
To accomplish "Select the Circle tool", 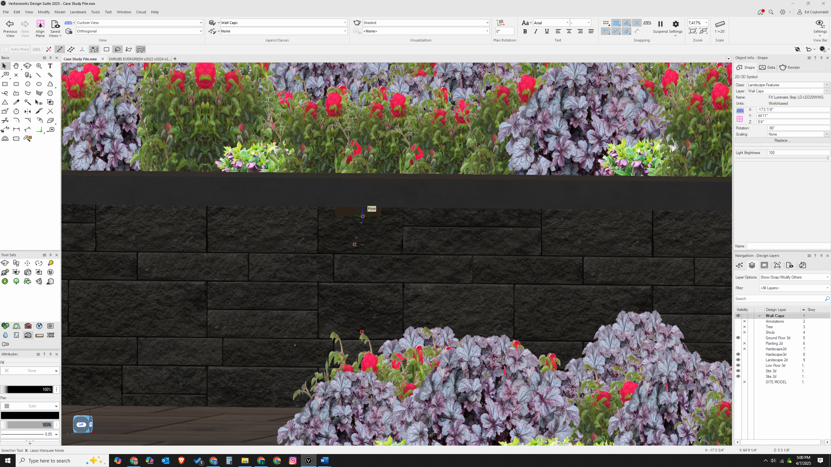I will 28,84.
